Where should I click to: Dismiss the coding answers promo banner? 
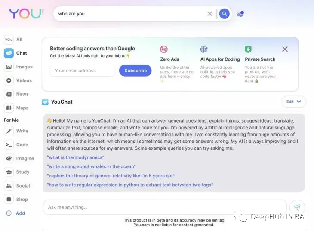click(x=285, y=49)
